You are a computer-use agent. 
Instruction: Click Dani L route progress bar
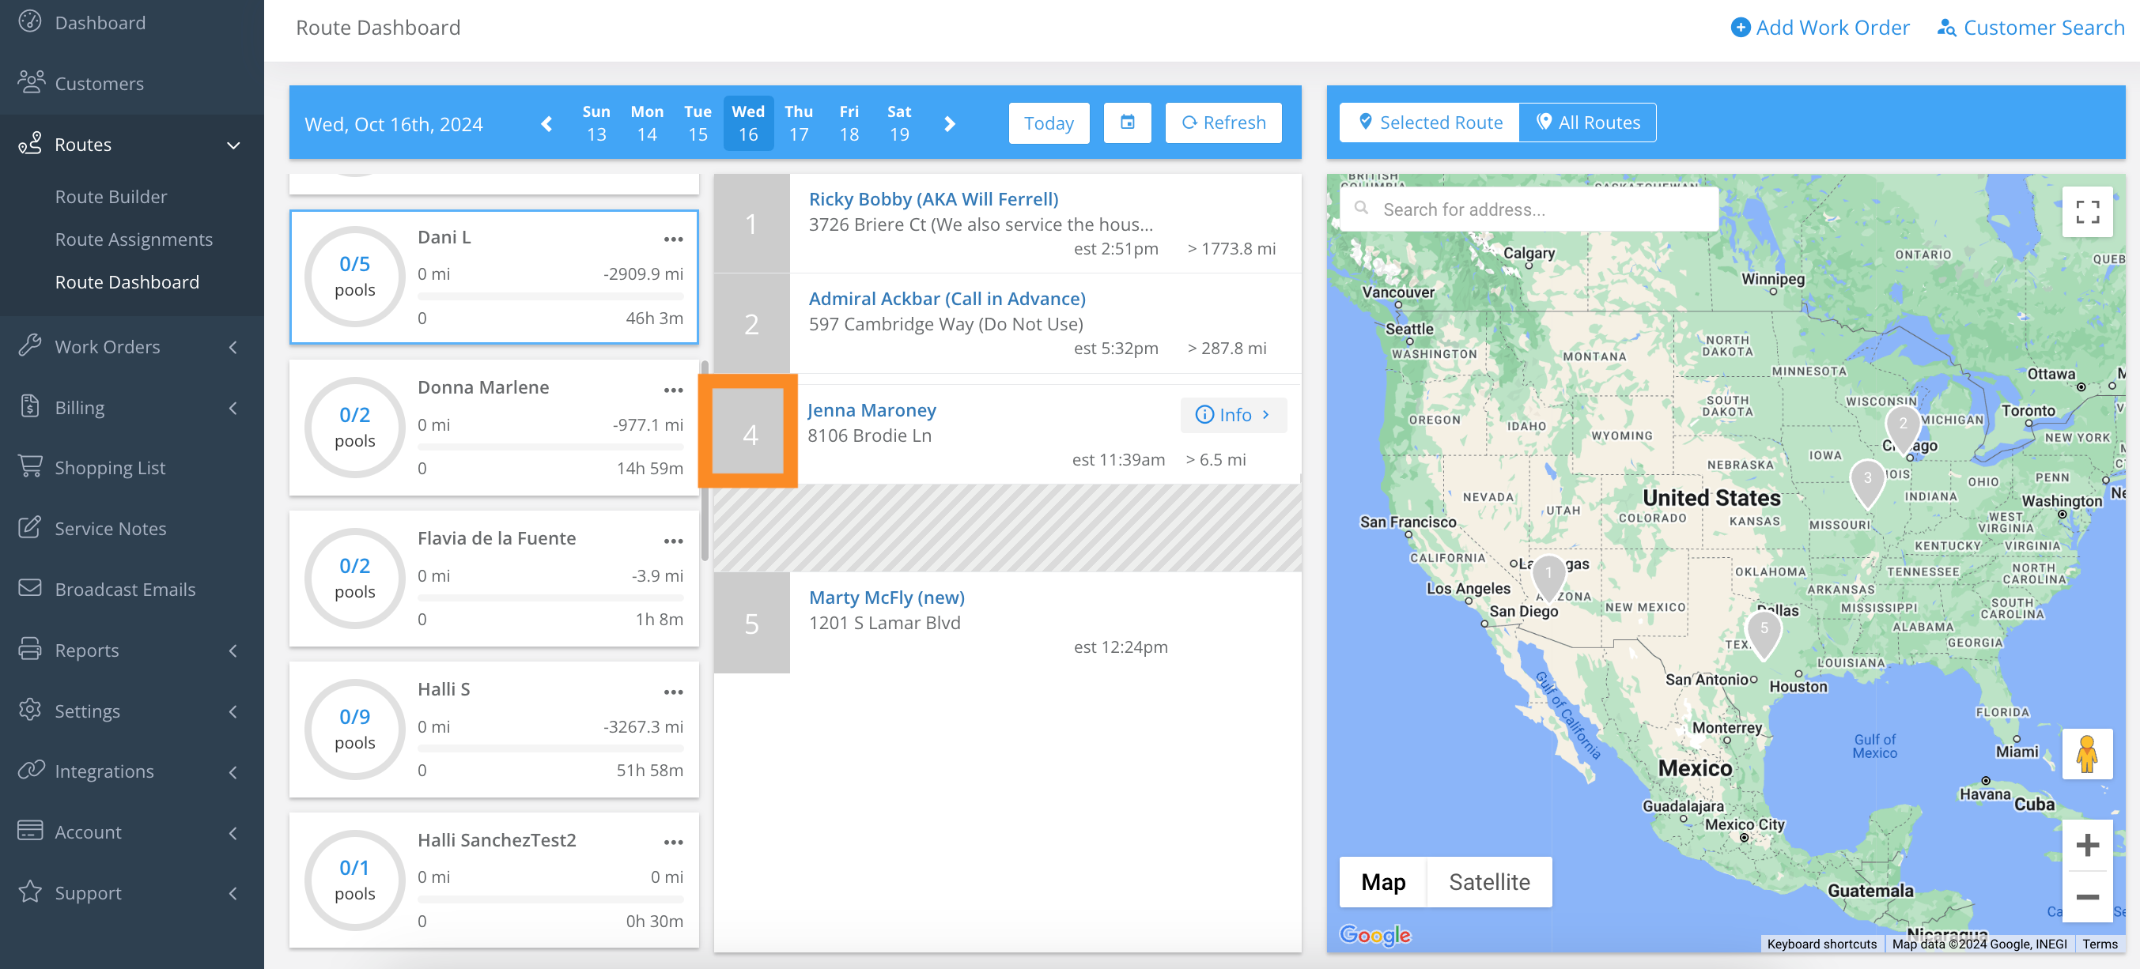(550, 296)
